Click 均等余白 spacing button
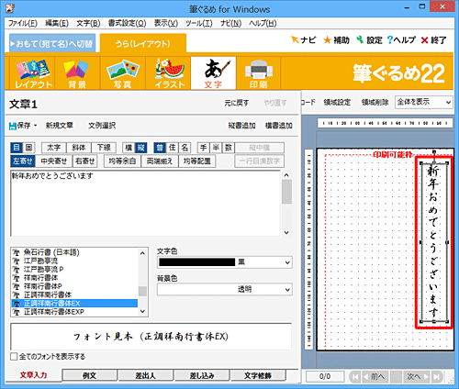 click(x=122, y=161)
